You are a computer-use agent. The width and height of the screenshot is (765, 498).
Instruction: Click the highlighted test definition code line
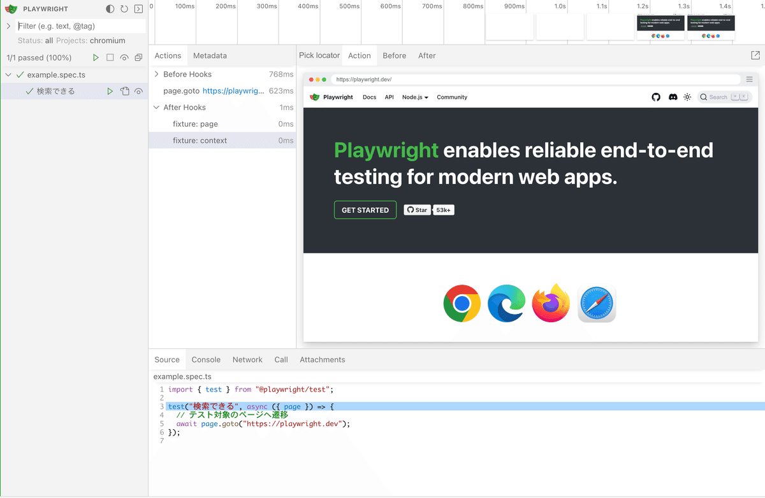[465, 406]
